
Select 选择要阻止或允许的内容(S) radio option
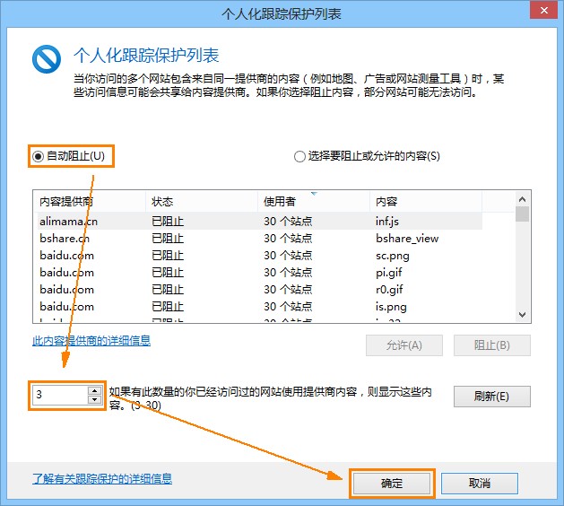click(299, 156)
